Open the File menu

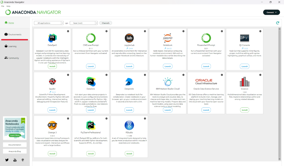3,6
